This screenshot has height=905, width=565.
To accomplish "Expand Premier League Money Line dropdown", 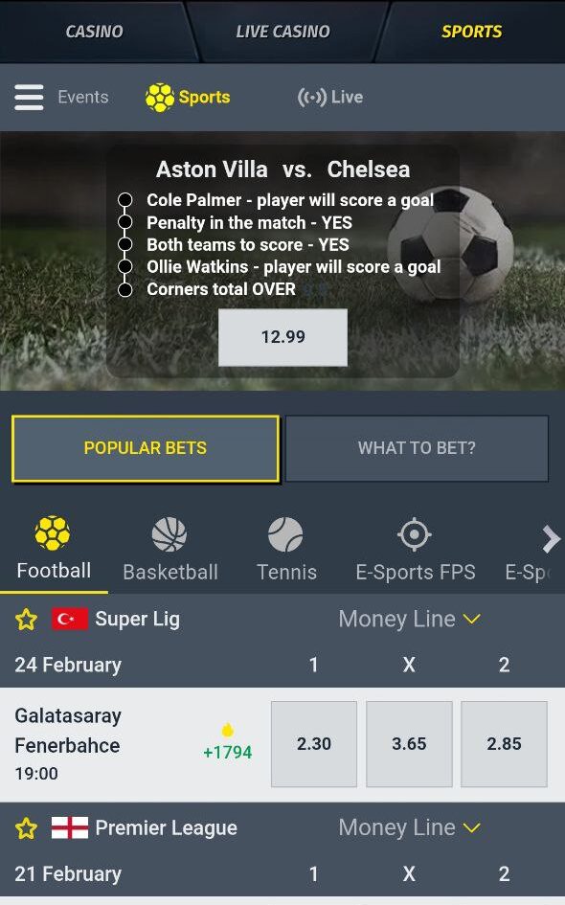I will (x=409, y=827).
